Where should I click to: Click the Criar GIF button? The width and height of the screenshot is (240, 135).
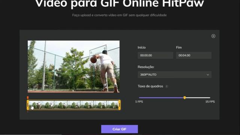(x=119, y=129)
